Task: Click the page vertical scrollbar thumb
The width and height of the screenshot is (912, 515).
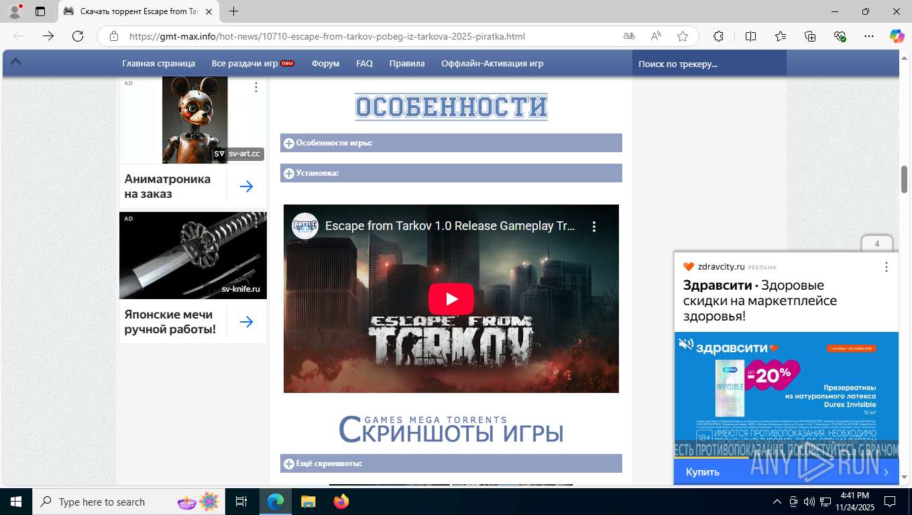Action: (905, 179)
